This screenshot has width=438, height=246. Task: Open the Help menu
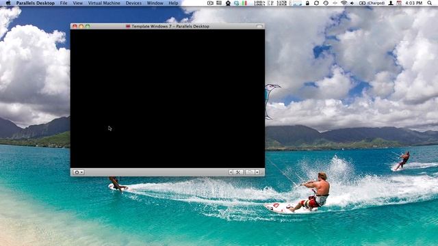click(x=173, y=3)
